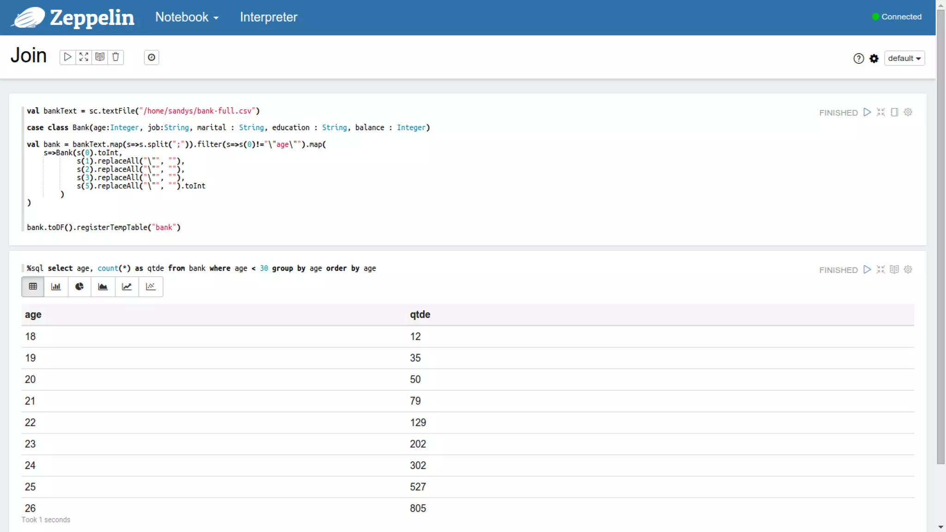Go to the Interpreter page

[x=268, y=17]
